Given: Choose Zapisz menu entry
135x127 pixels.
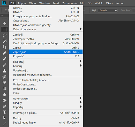Looking at the screenshot, I should pos(46,48).
